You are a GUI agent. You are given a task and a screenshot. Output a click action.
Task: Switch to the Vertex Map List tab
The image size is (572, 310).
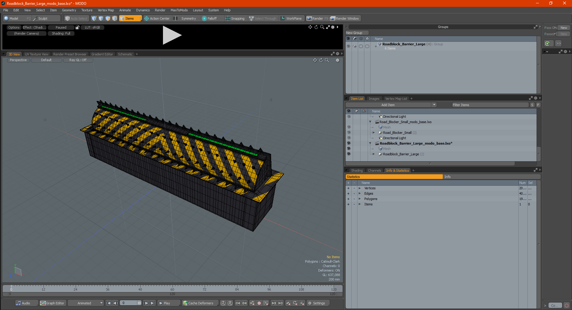click(396, 99)
